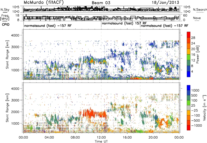Click the '20:00' time axis label
This screenshot has height=143, width=207.
pyautogui.click(x=153, y=138)
